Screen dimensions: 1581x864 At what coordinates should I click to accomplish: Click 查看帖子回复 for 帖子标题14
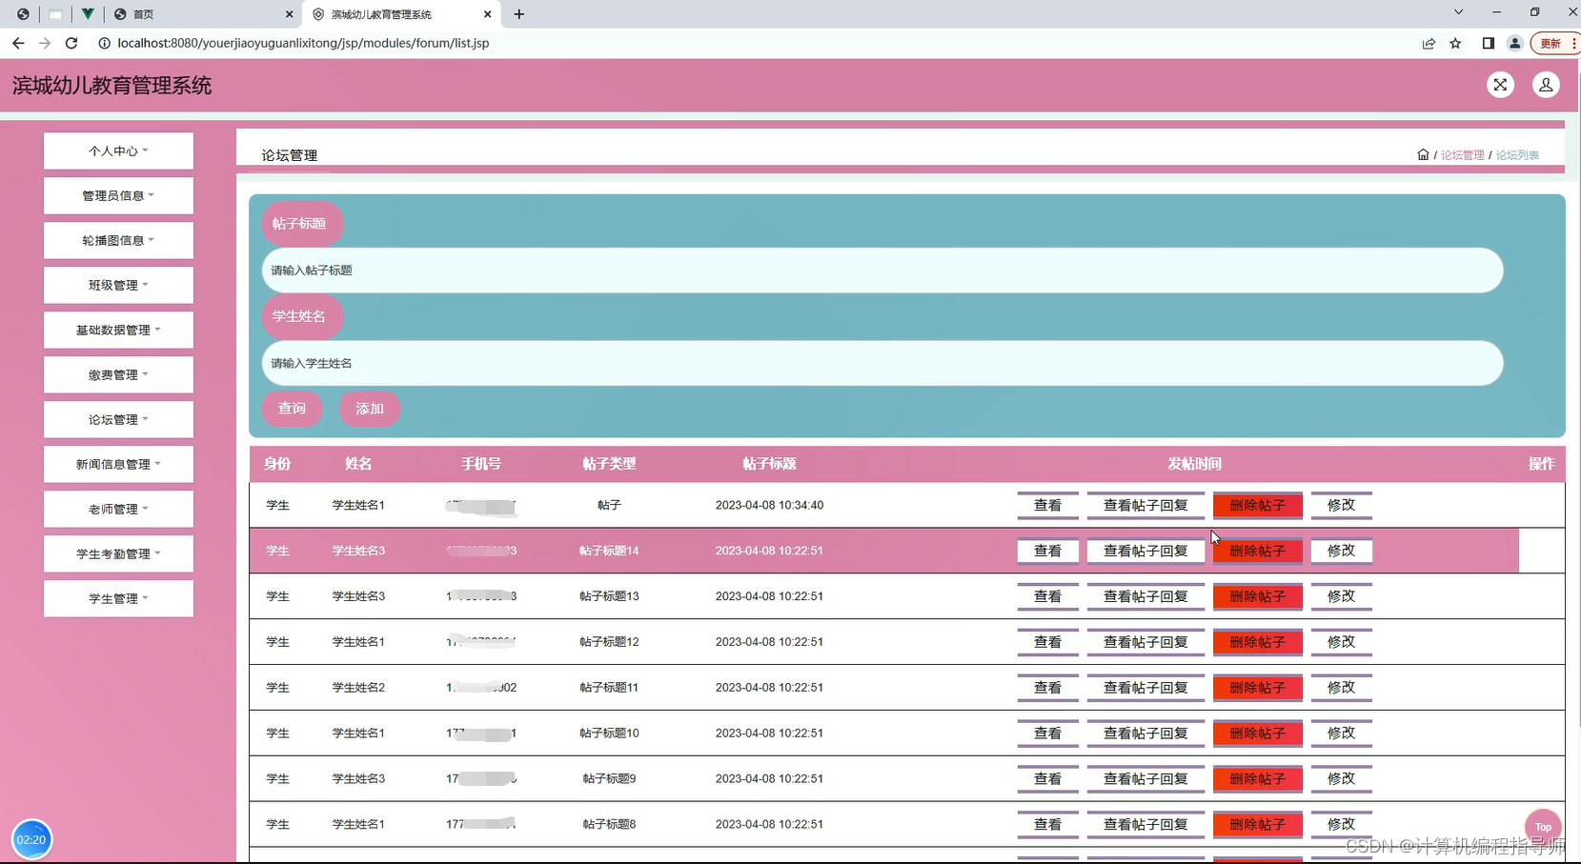pos(1145,551)
